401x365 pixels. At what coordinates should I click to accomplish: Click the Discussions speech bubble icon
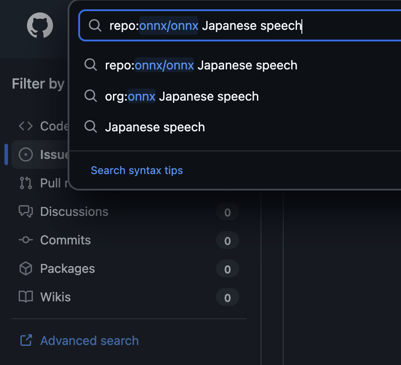26,211
